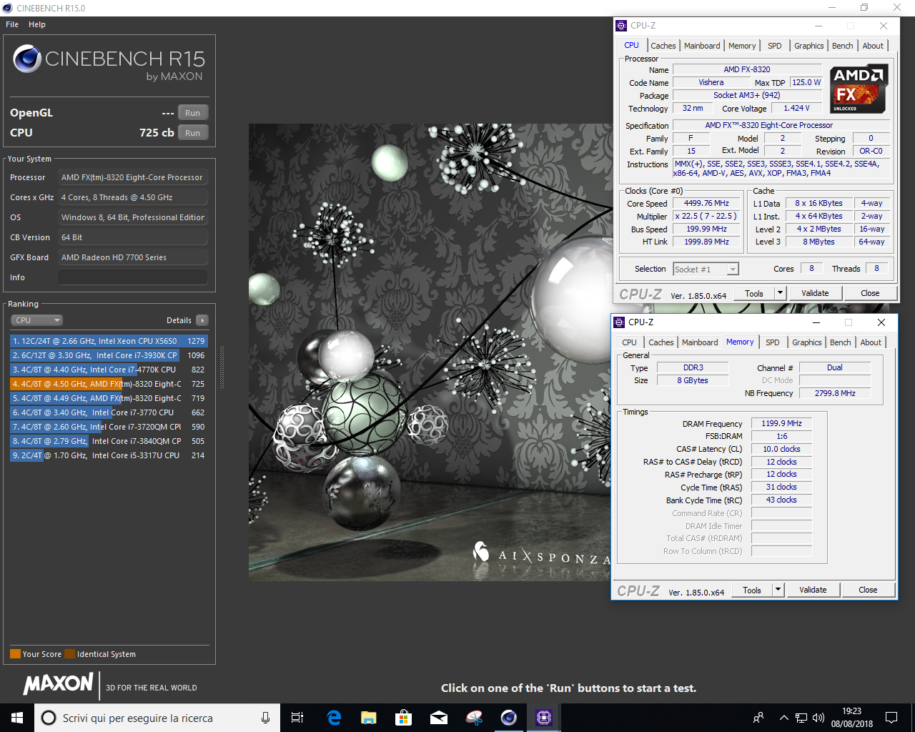Open File Explorer from the taskbar

pyautogui.click(x=368, y=718)
